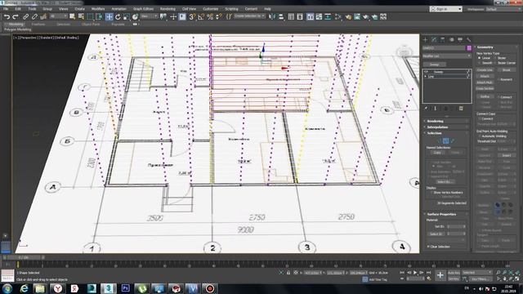
Task: Toggle the Reorient checkbox
Action: tap(498, 79)
